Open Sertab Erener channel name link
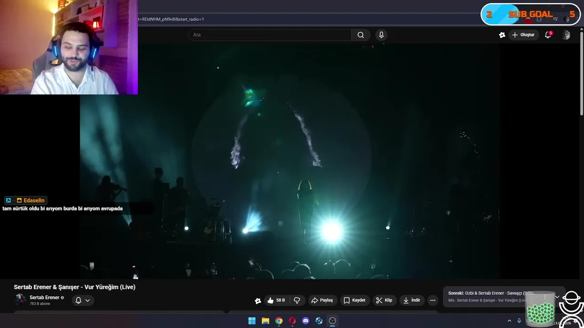Viewport: 584px width, 328px height. (44, 297)
